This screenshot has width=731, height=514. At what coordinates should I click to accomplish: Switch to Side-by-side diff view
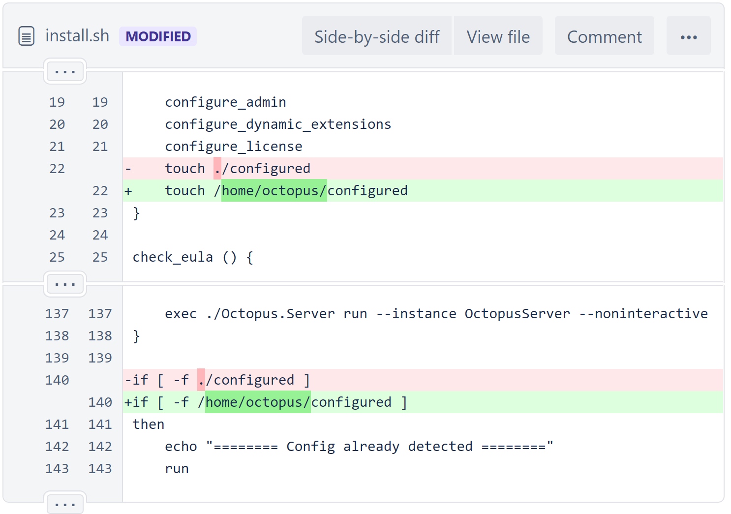377,36
